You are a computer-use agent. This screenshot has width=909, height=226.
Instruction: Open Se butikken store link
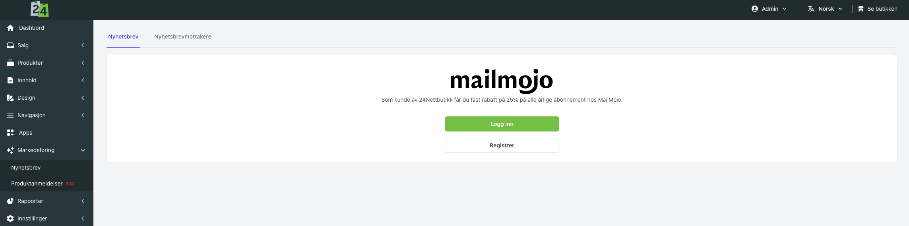tap(878, 9)
